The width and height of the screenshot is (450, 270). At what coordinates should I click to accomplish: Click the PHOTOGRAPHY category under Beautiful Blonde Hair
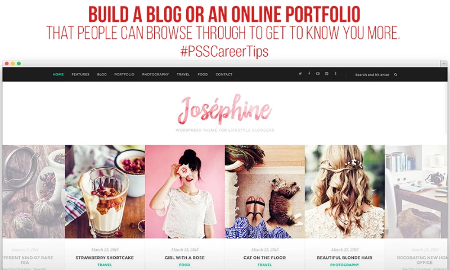(x=345, y=265)
